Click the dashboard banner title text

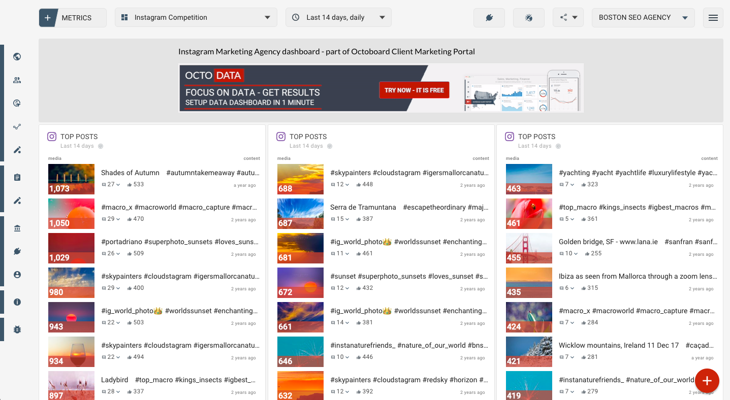click(x=327, y=52)
